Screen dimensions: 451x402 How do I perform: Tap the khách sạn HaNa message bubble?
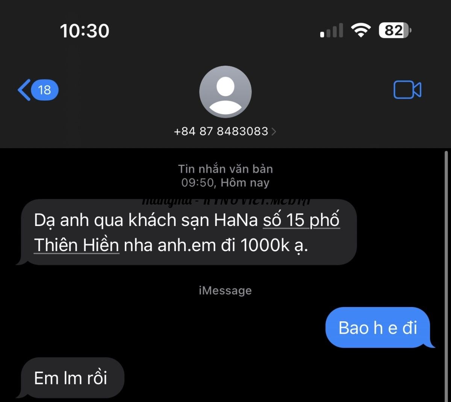click(188, 232)
